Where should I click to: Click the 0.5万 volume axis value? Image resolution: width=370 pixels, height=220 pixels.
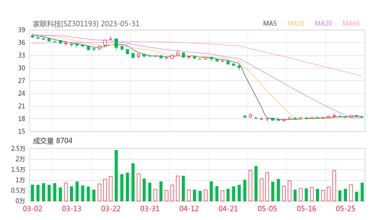tap(18, 190)
